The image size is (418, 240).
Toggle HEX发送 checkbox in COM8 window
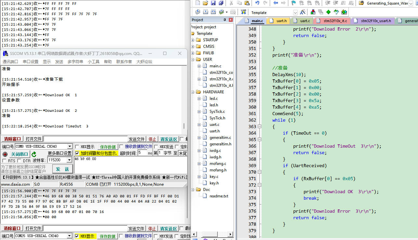click(x=156, y=147)
